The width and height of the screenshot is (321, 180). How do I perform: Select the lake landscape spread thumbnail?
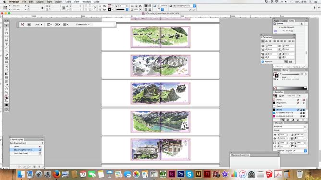point(160,121)
